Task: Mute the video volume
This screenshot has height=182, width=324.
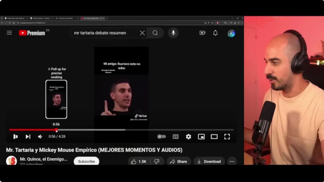Action: click(x=40, y=136)
